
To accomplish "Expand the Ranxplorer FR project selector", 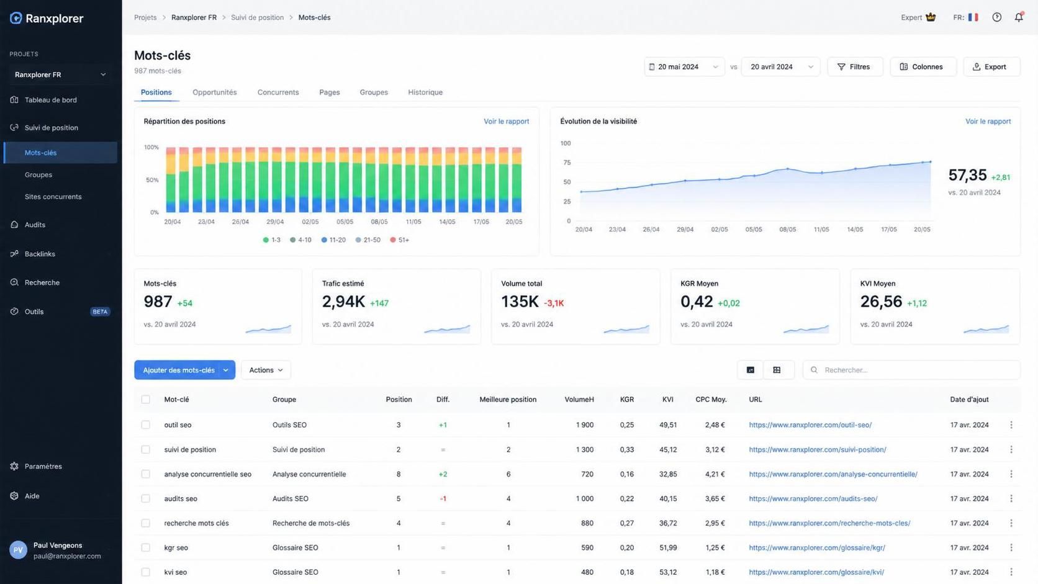I will tap(60, 74).
